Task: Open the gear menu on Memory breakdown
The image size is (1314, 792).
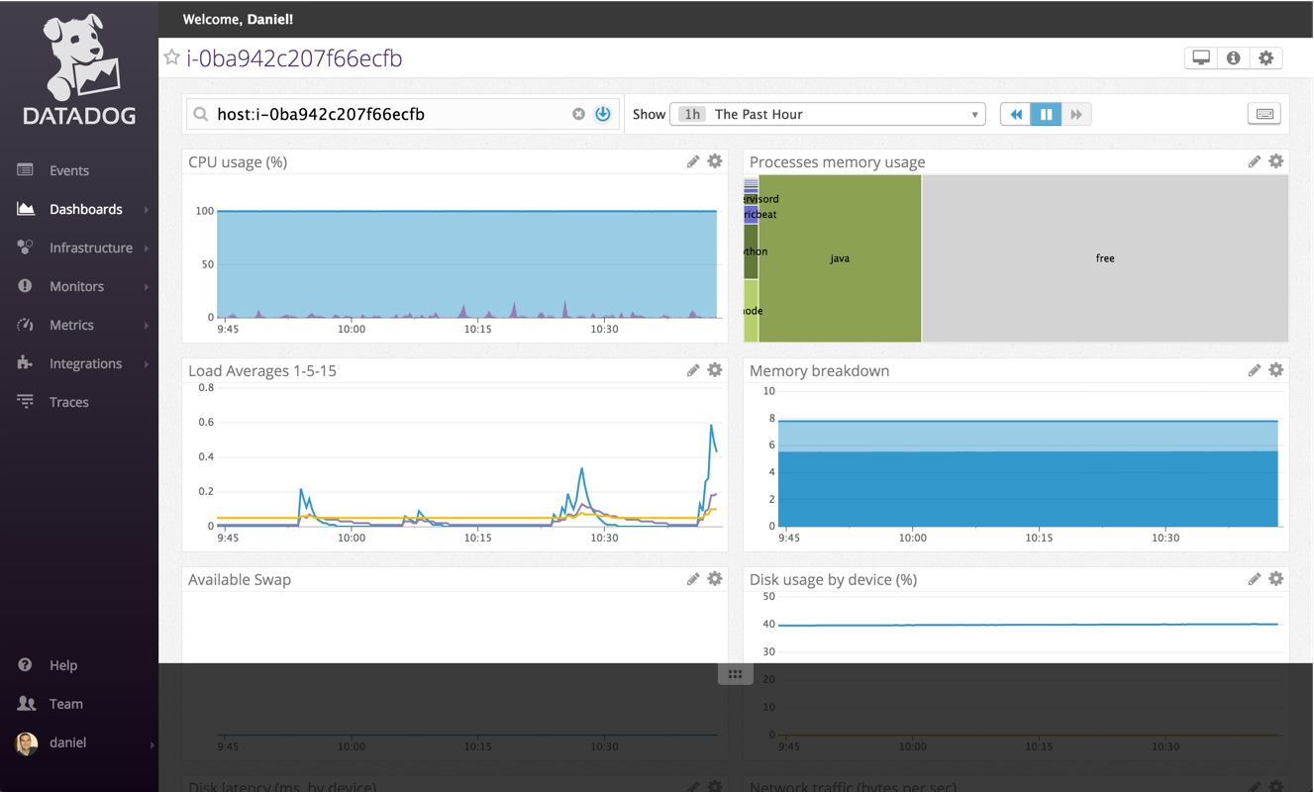Action: [x=1275, y=369]
